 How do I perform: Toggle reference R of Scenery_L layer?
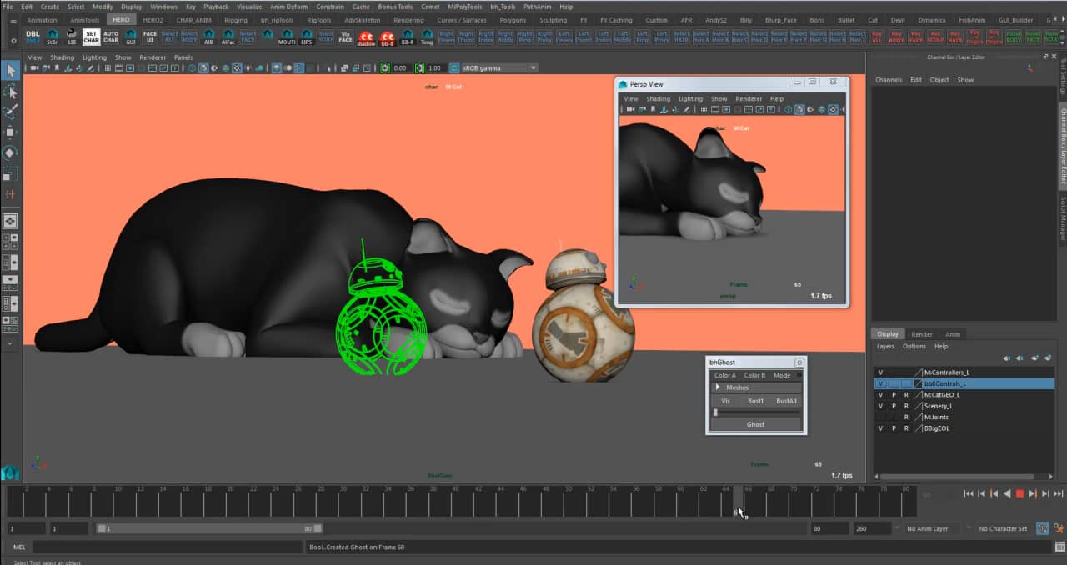click(x=906, y=406)
